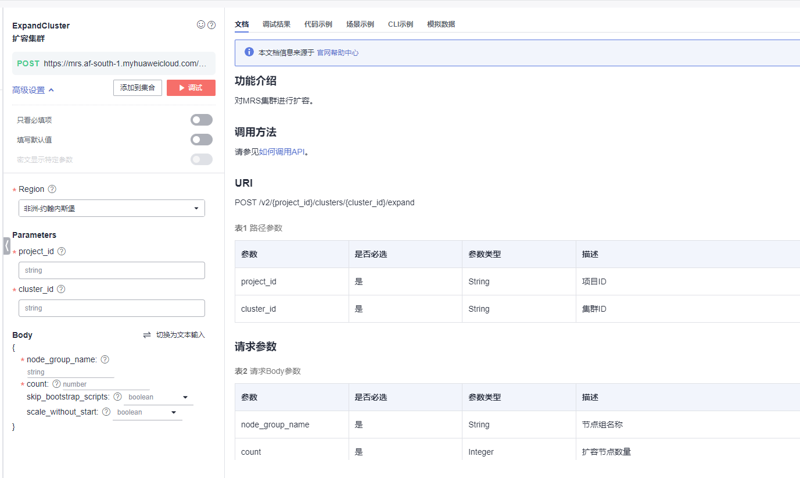Click 添加到集合 button
The width and height of the screenshot is (800, 478).
point(138,88)
